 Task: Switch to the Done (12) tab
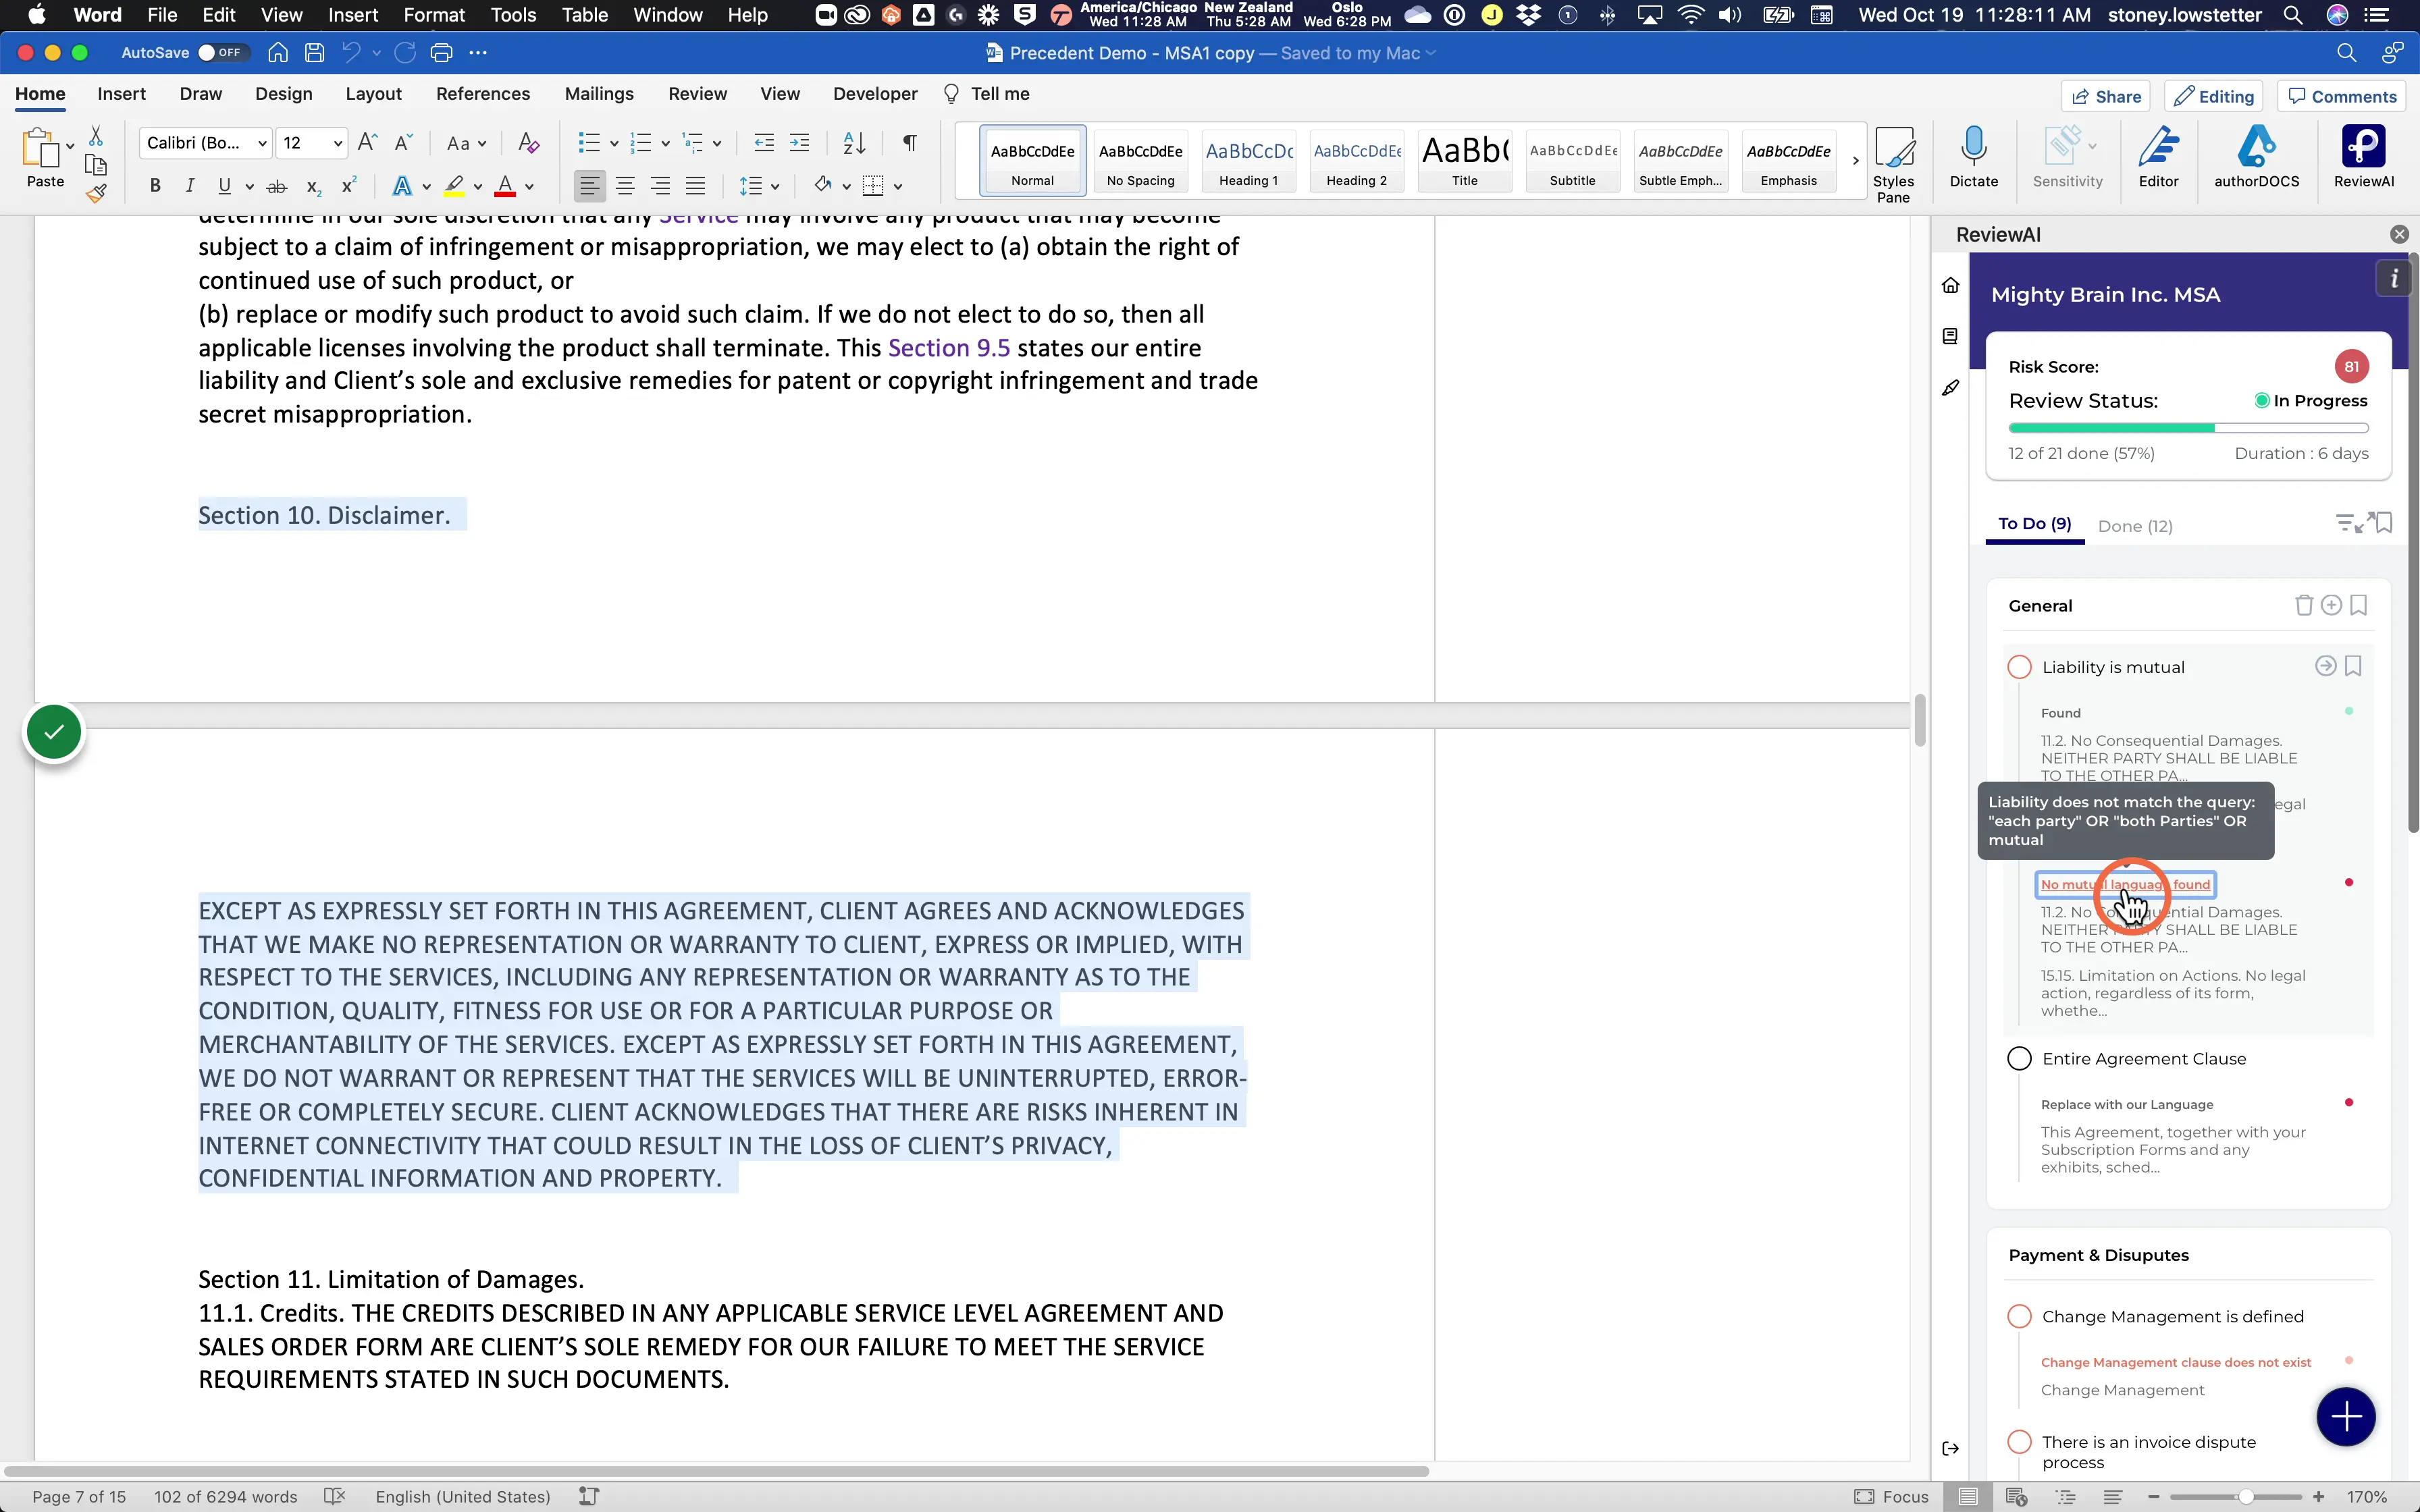pos(2135,526)
